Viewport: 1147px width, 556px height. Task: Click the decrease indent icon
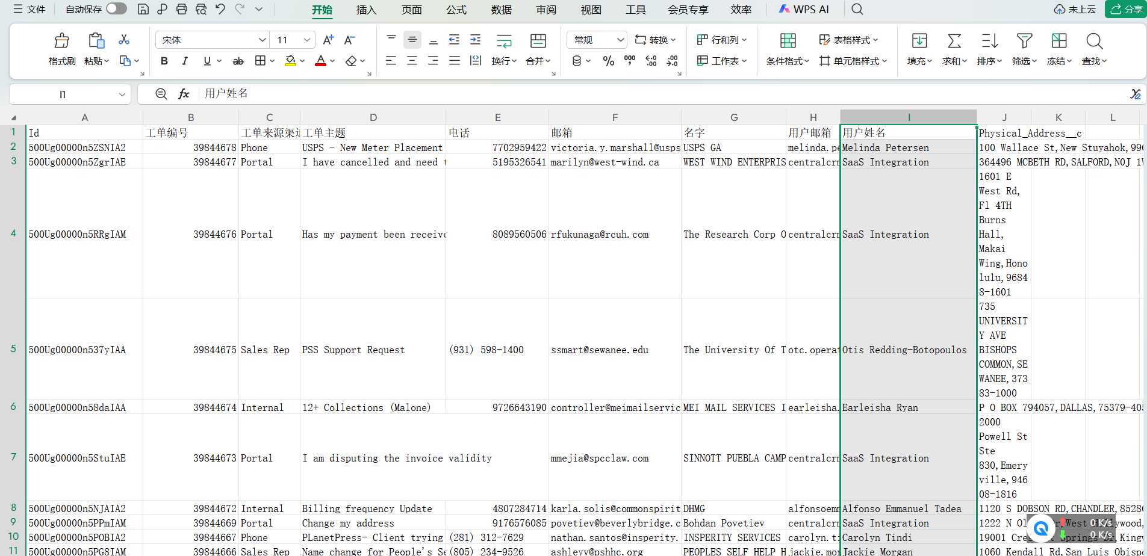454,40
